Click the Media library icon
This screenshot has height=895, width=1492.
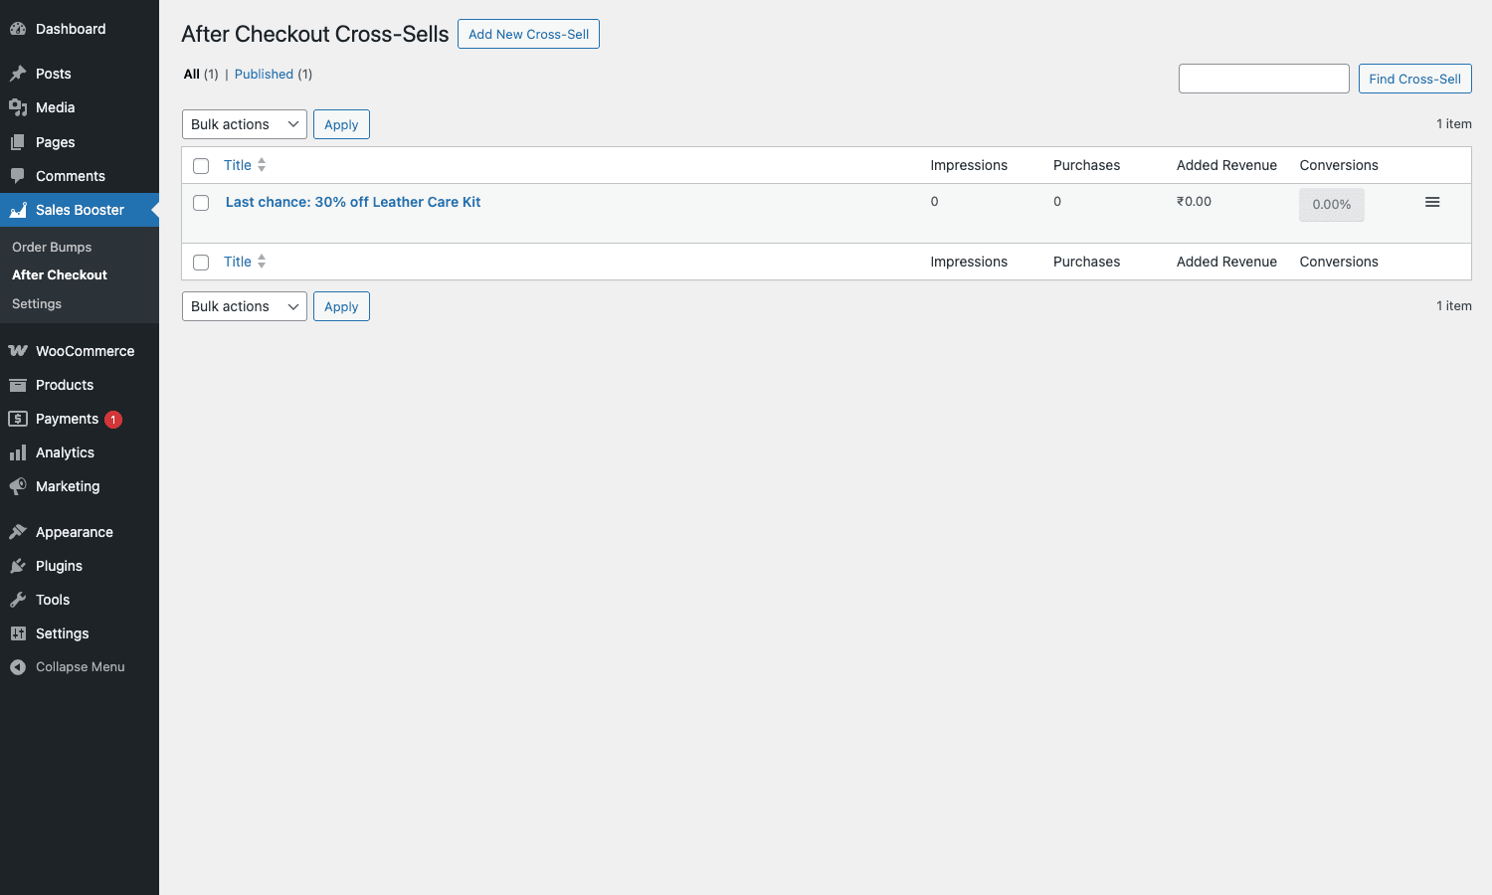(x=18, y=107)
